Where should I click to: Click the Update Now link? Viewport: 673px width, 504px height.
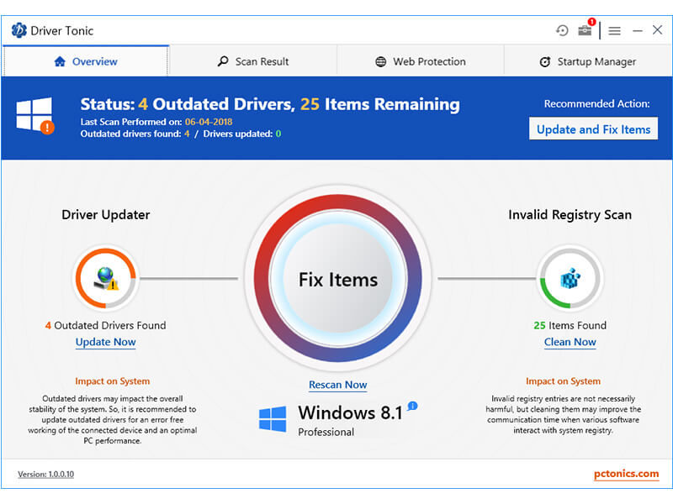[x=106, y=342]
